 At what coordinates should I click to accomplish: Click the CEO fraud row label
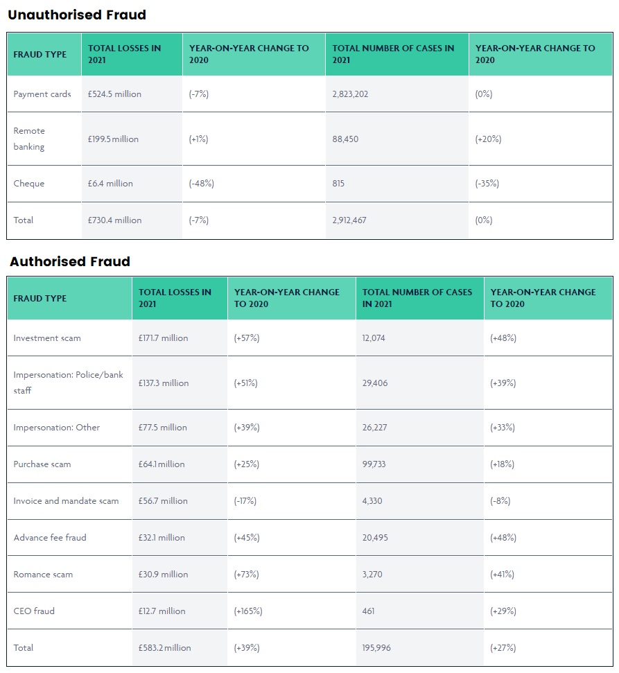[x=34, y=611]
